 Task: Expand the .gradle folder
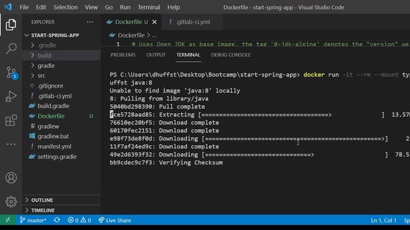coord(61,45)
